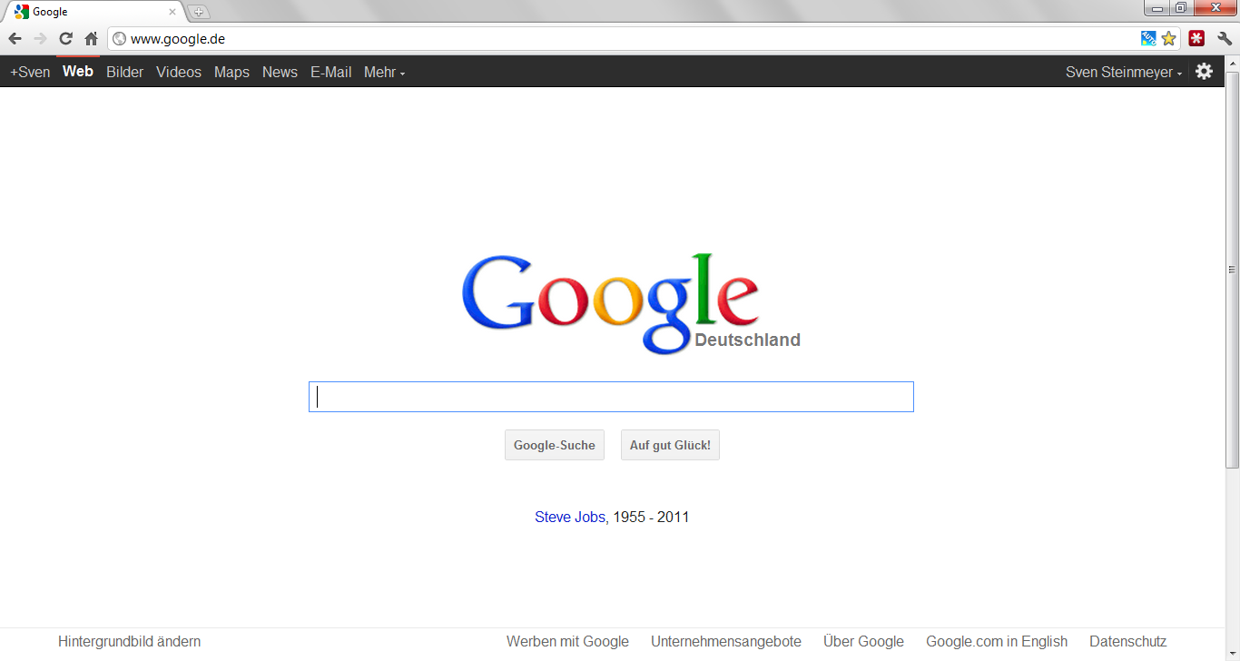
Task: Click the scrollbar up arrow
Action: pos(1232,63)
